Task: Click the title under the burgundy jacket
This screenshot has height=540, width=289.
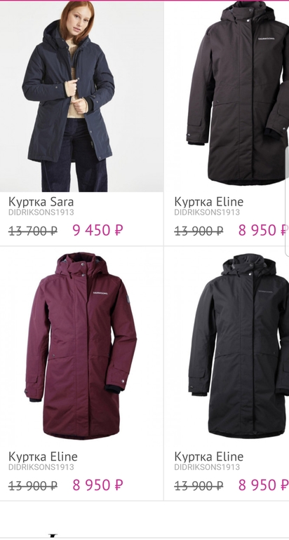Action: click(43, 457)
